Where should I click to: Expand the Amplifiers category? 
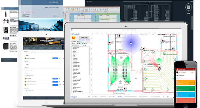tap(72, 50)
